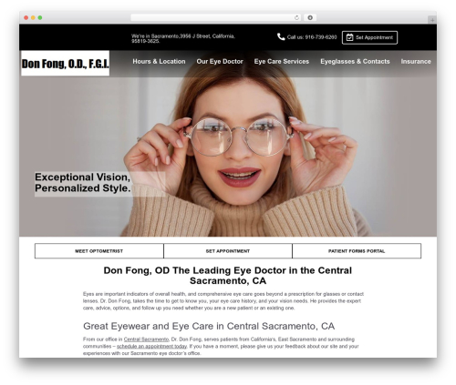
Task: Click the Exceptional Vision, Personalized Style headline
Action: tap(83, 183)
